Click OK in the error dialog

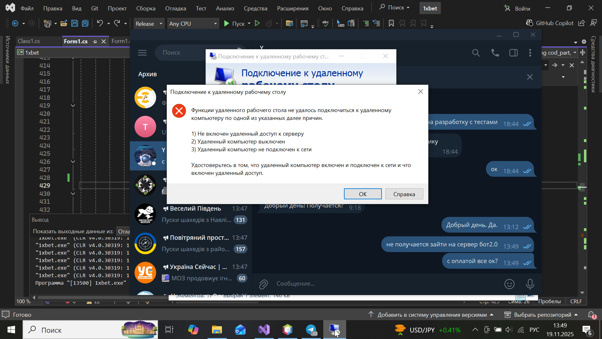(362, 194)
